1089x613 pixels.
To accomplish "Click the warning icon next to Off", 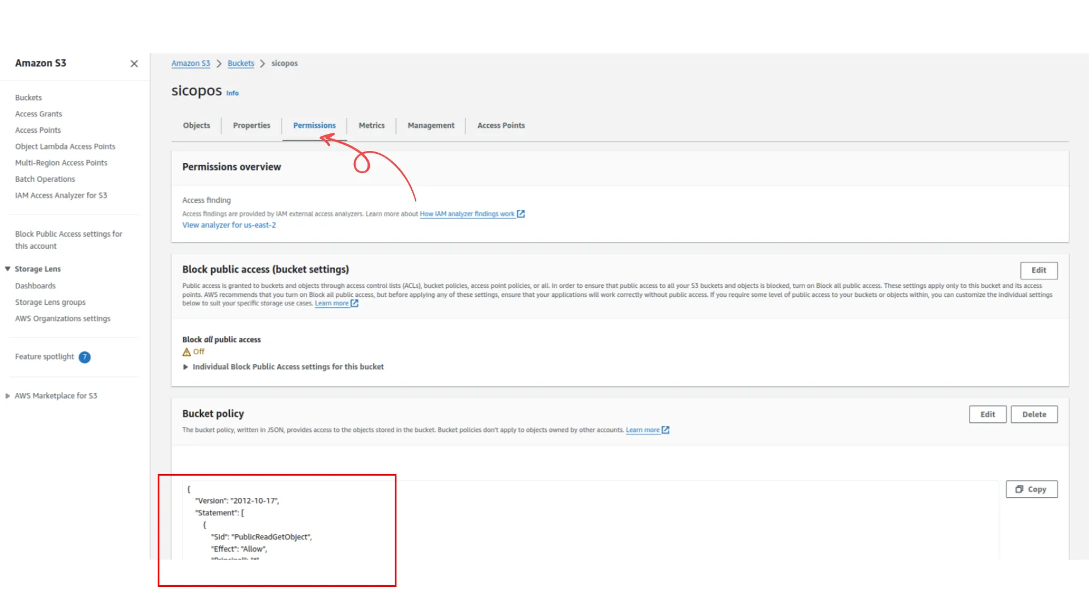I will pyautogui.click(x=187, y=352).
